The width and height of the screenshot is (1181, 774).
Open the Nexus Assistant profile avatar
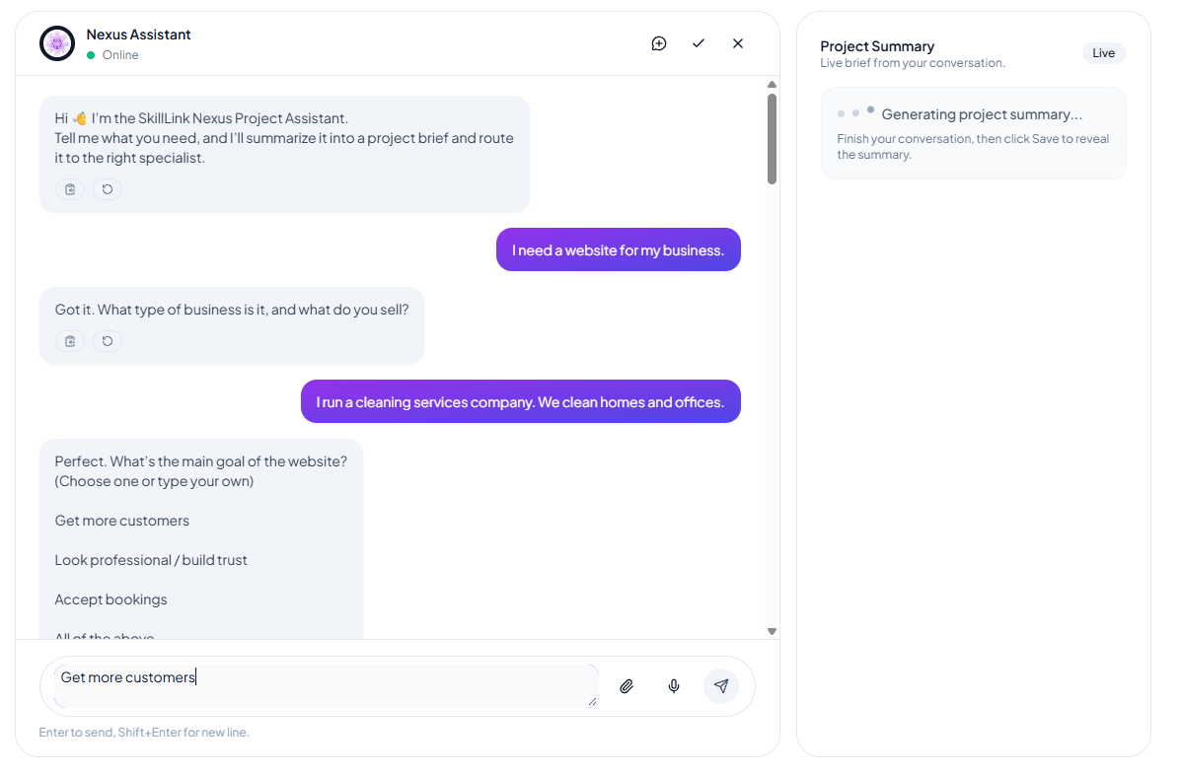(56, 43)
